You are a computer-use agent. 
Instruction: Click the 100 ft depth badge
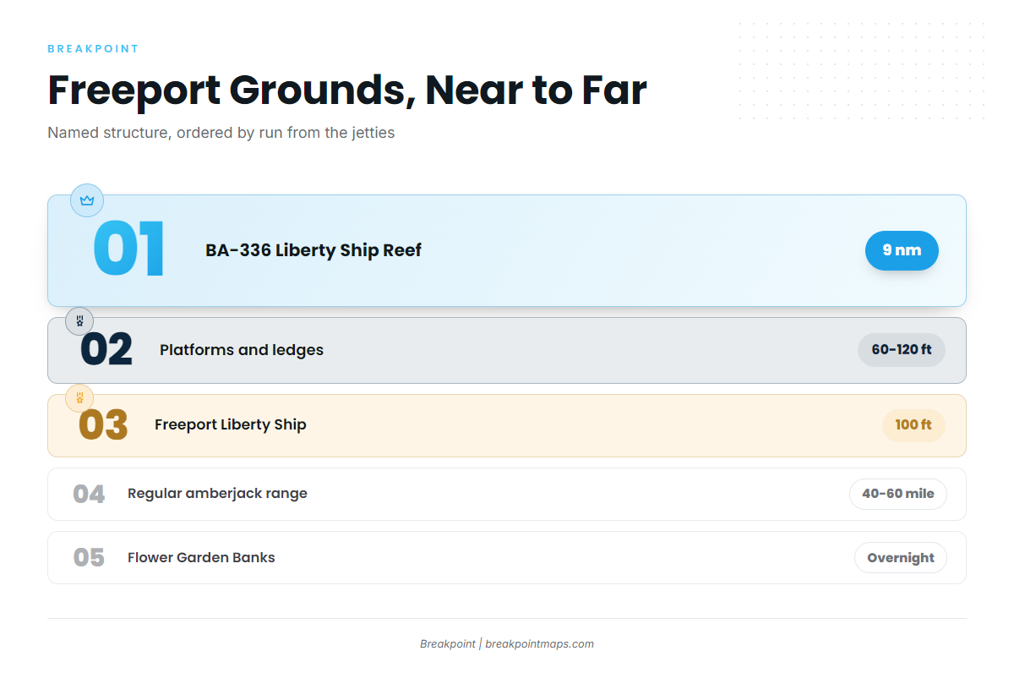pos(913,425)
